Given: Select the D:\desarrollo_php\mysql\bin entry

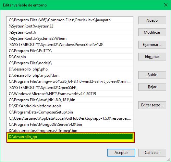Looking at the screenshot, I should click(x=70, y=75).
